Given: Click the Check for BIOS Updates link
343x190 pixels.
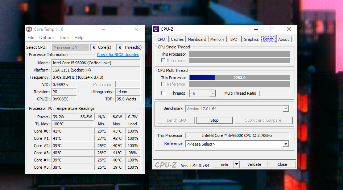Looking at the screenshot, I should pos(118,55).
